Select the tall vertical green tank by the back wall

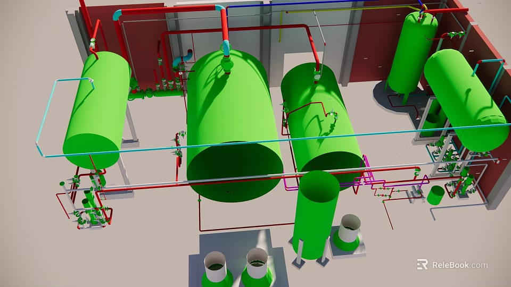pyautogui.click(x=412, y=54)
